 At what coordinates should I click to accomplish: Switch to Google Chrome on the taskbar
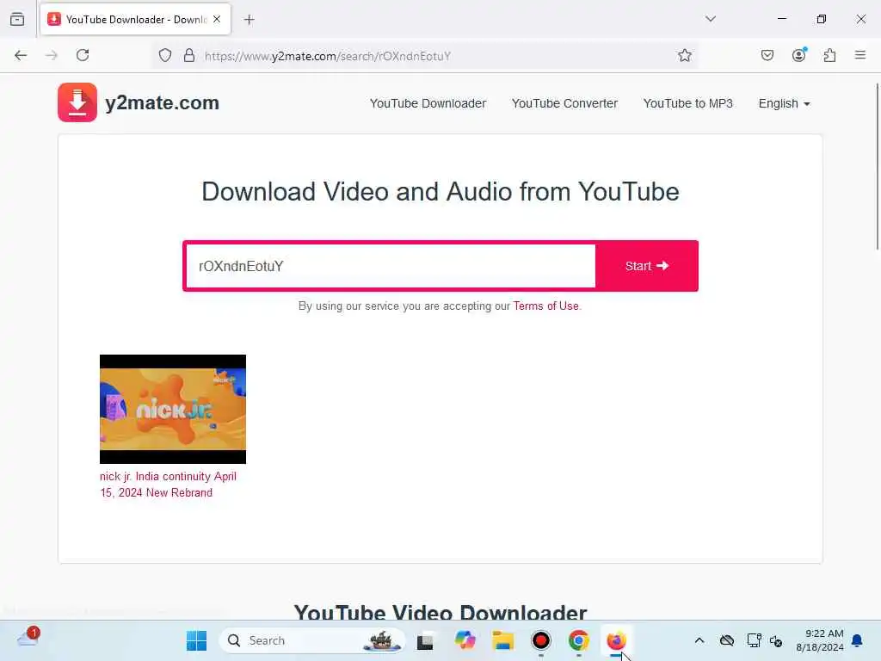point(579,640)
